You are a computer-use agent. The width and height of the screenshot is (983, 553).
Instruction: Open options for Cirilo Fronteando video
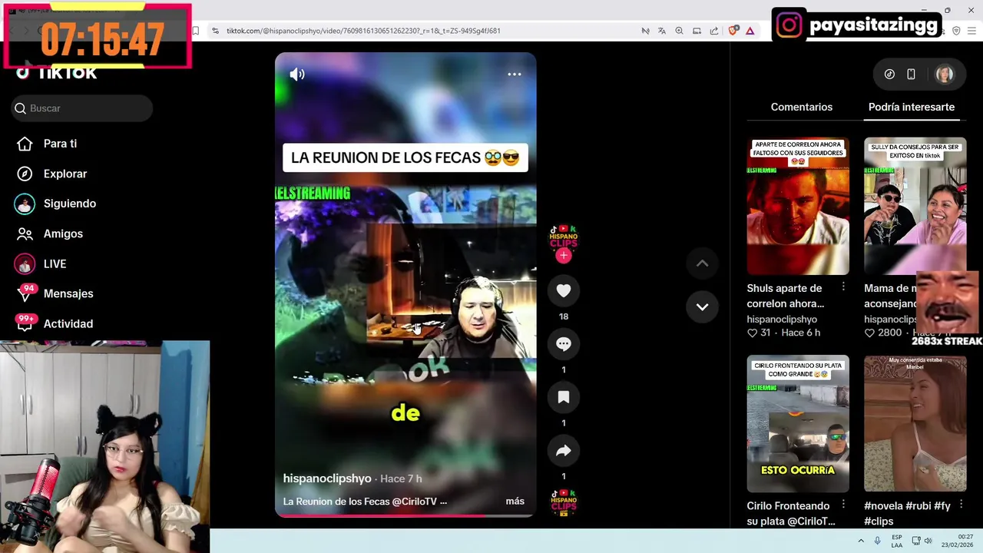(x=843, y=505)
